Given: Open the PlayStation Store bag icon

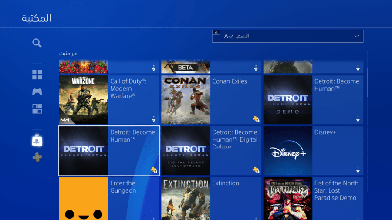Looking at the screenshot, I should click(x=37, y=140).
